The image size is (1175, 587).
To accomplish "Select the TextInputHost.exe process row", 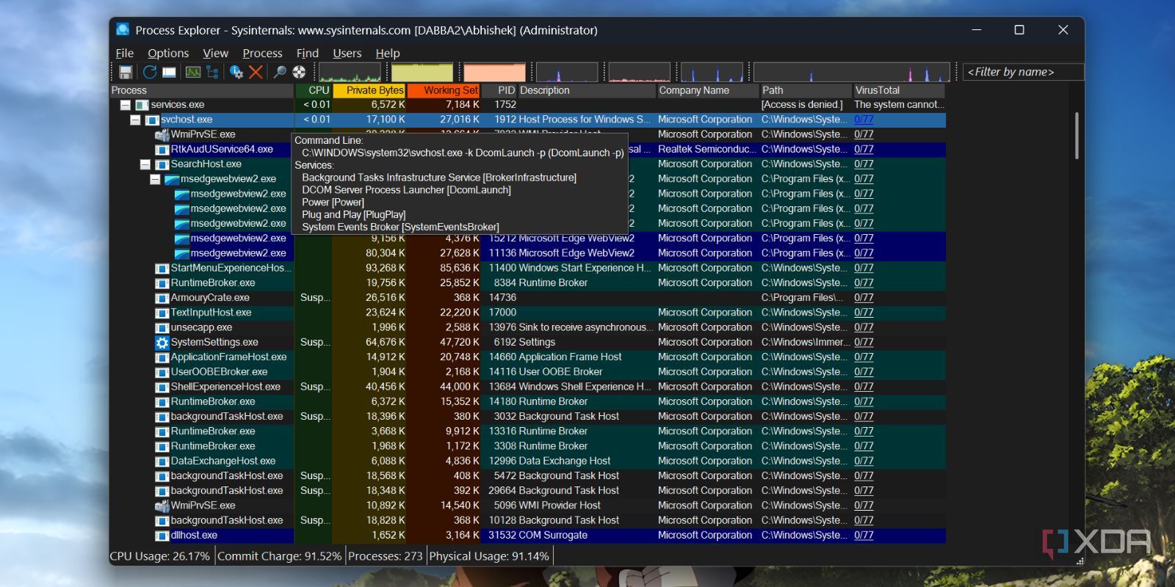I will pos(527,313).
